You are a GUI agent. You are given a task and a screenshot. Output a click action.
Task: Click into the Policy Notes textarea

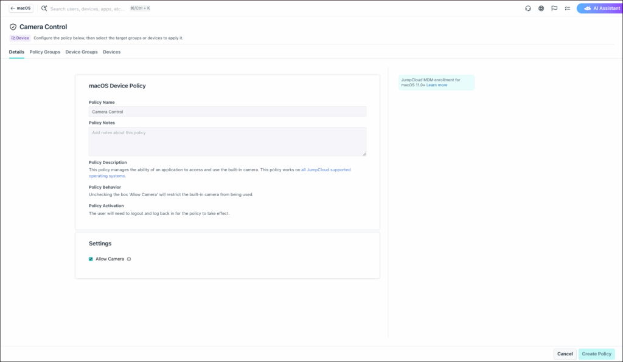tap(228, 142)
